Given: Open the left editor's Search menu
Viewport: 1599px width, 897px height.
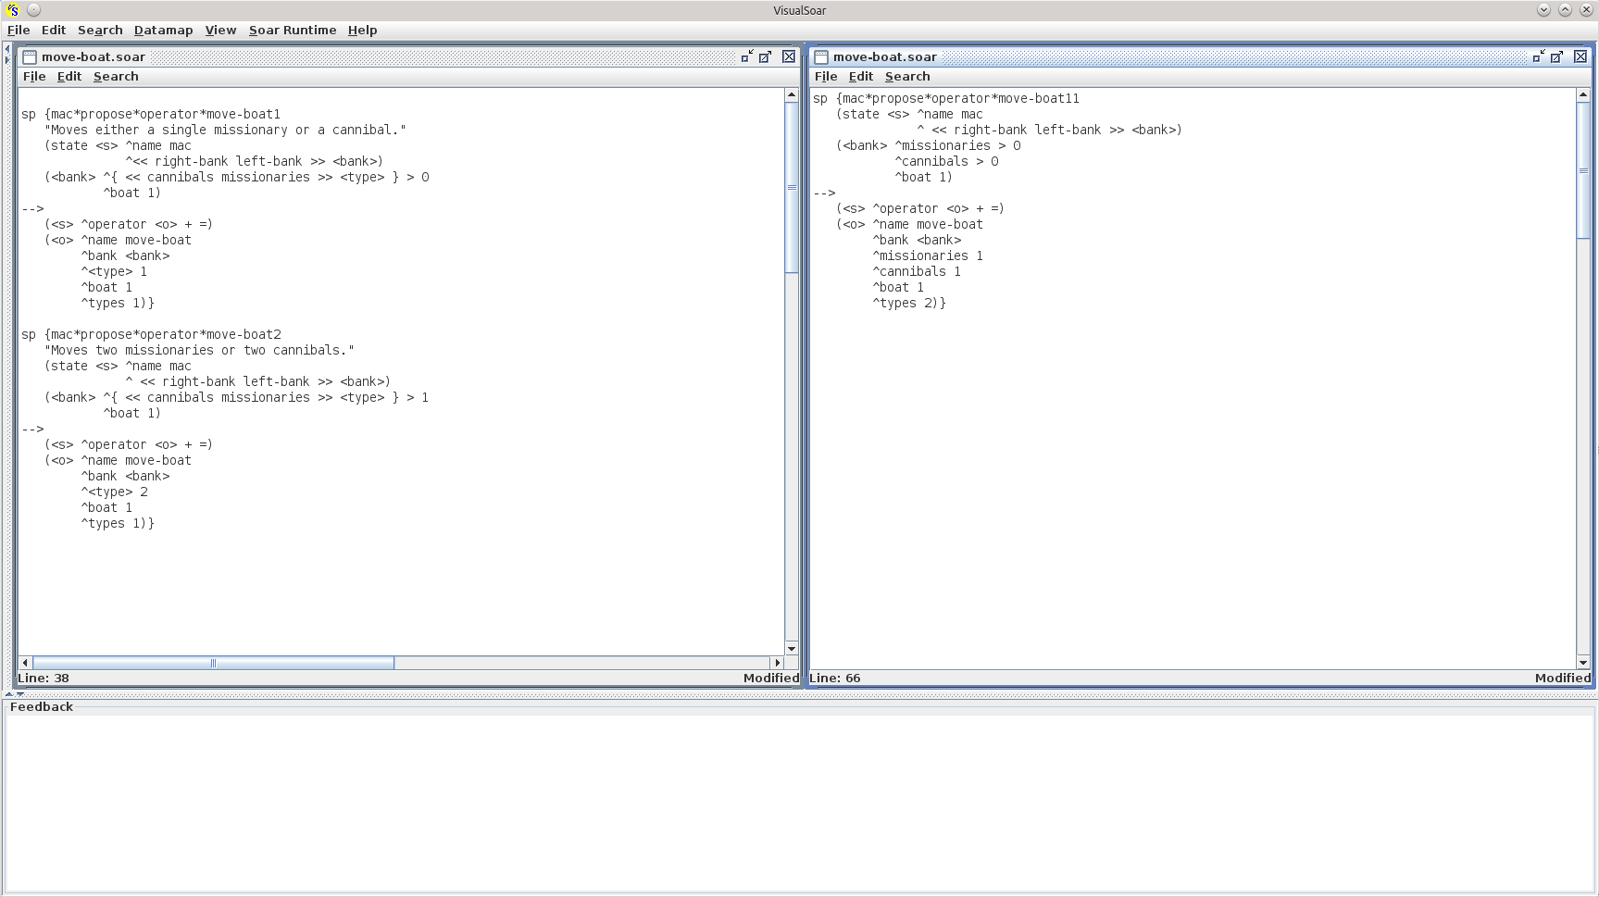Looking at the screenshot, I should coord(116,77).
